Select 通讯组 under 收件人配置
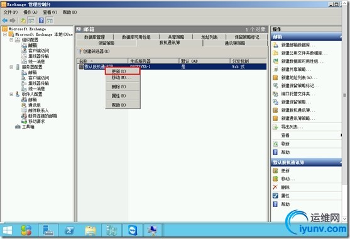Viewport: 350px width, 239px height. [x=35, y=105]
